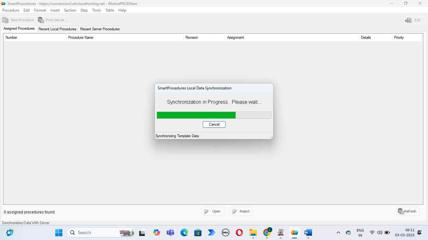Viewport: 428px width, 240px height.
Task: Click the volume speaker tray icon
Action: pos(379,232)
